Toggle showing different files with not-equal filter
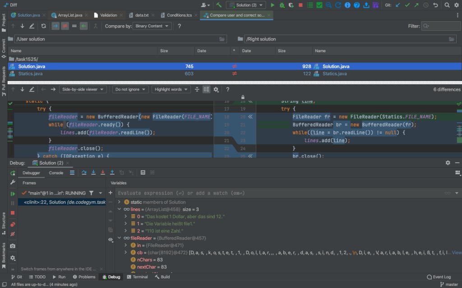Viewport: 462px width, 288px height. 65,26
